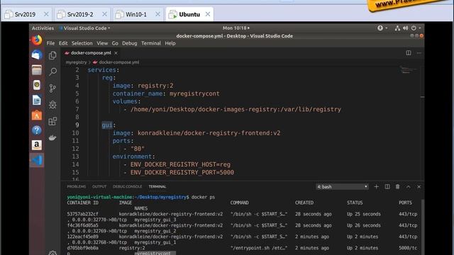
Task: Open the Mon 10:18 clock menu
Action: (236, 28)
